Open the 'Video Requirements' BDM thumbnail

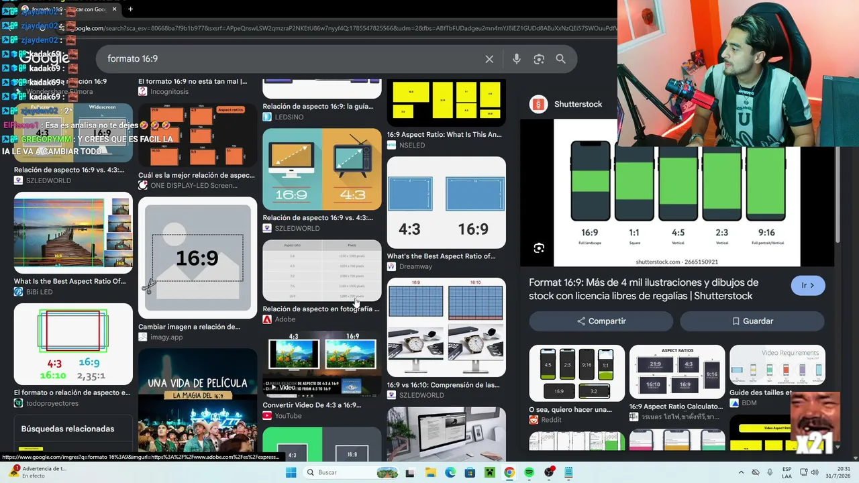point(777,365)
